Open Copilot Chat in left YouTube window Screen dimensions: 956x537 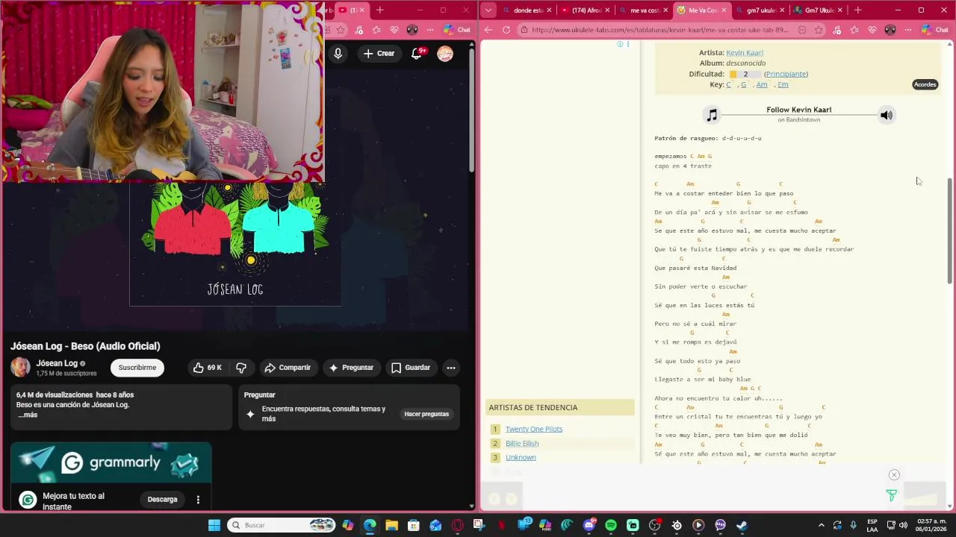click(457, 30)
